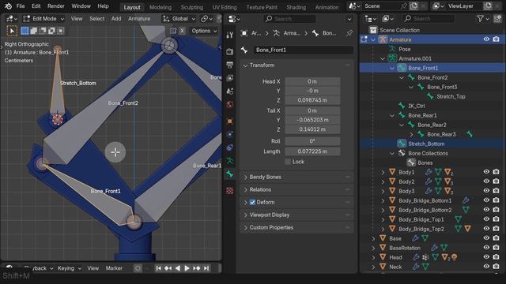This screenshot has height=284, width=506.
Task: Disable Body2 in renders camera icon
Action: click(x=496, y=181)
